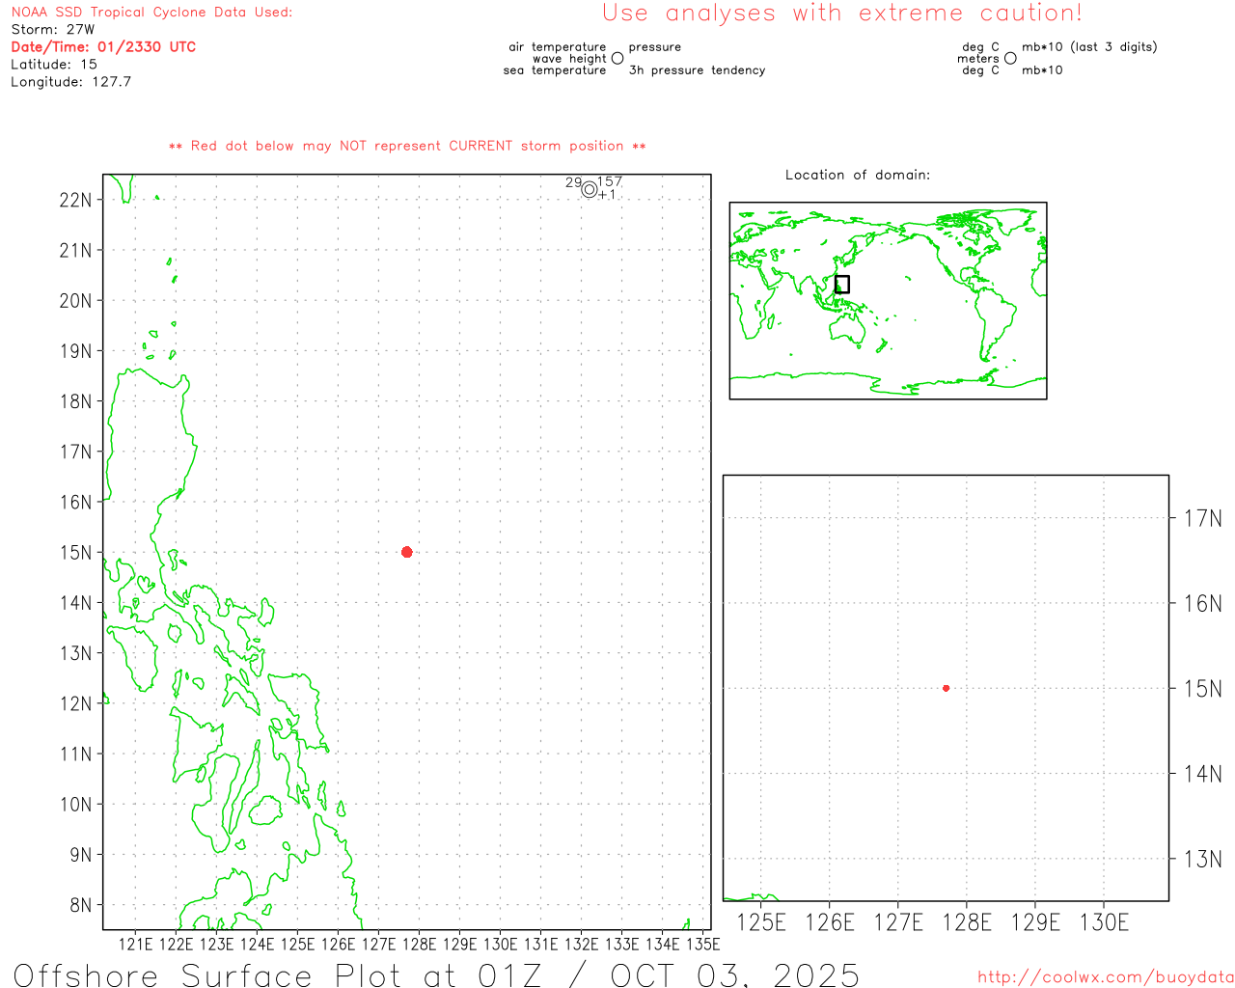This screenshot has width=1235, height=988.
Task: Click the Storm: 27W label
Action: (53, 30)
